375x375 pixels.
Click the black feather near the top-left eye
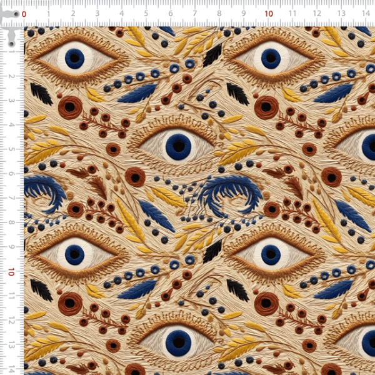[41, 94]
